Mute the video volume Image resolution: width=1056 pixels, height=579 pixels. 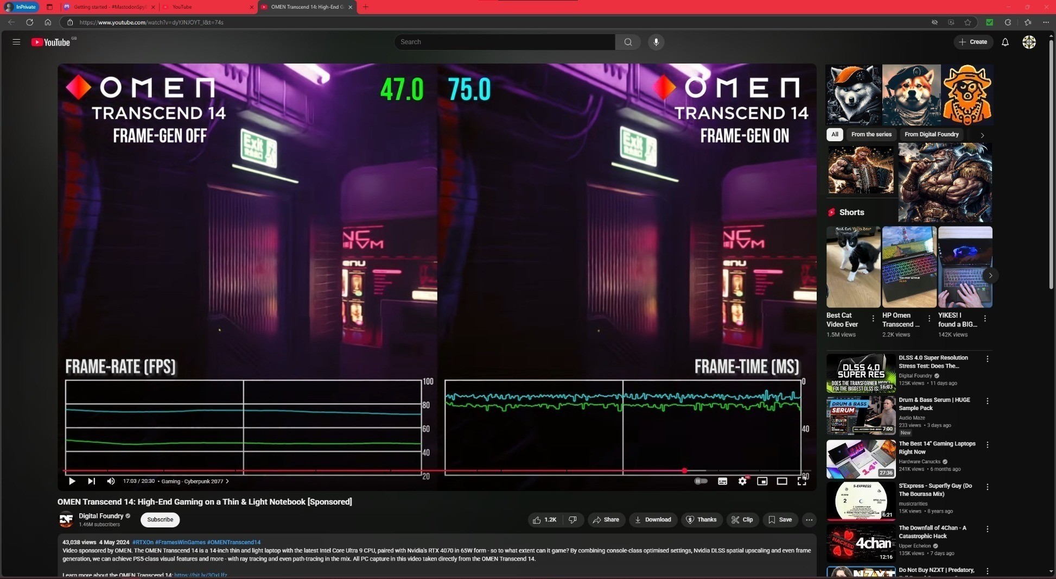click(x=111, y=481)
